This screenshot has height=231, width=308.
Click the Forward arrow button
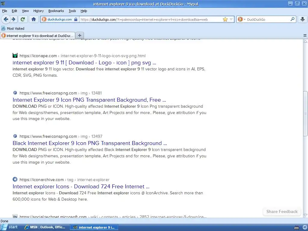pos(14,19)
